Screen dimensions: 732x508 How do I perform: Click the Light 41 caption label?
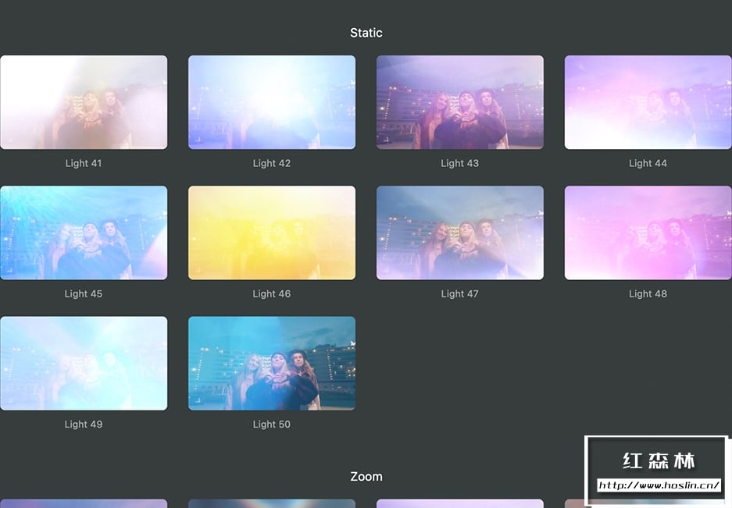pos(84,163)
